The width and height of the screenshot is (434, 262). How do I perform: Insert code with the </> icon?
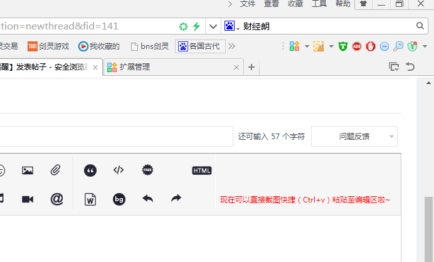coord(119,170)
